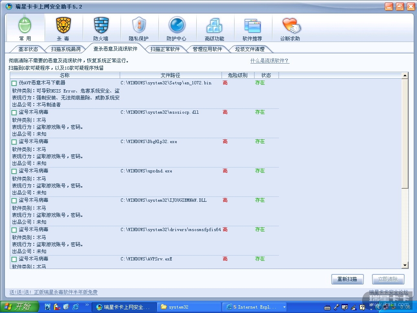
Task: Click the list scrollbar down arrow
Action: pos(405,265)
